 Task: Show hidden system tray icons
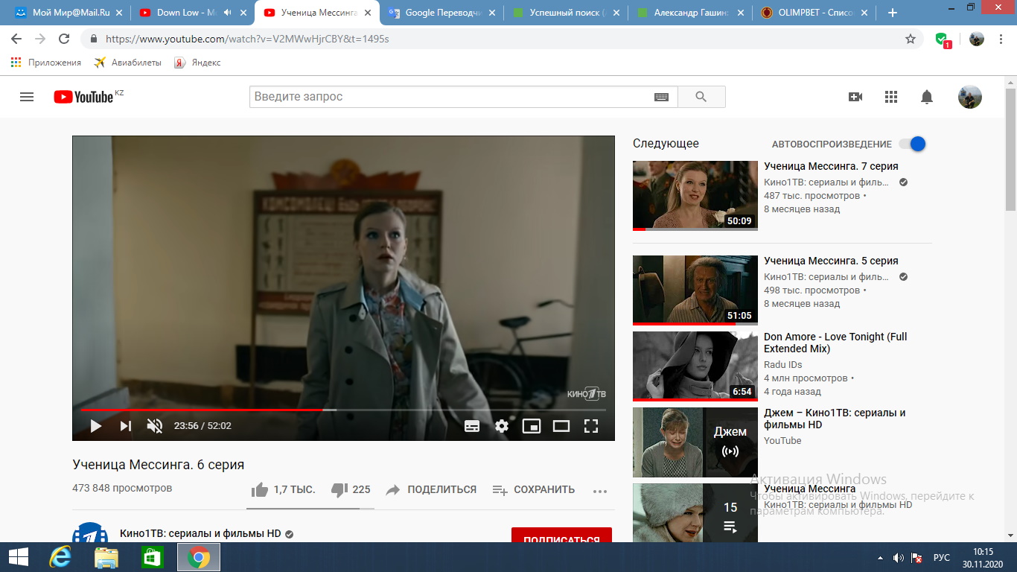coord(881,558)
